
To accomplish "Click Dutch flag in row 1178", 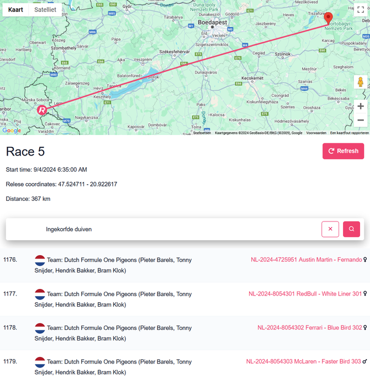I will 40,328.
